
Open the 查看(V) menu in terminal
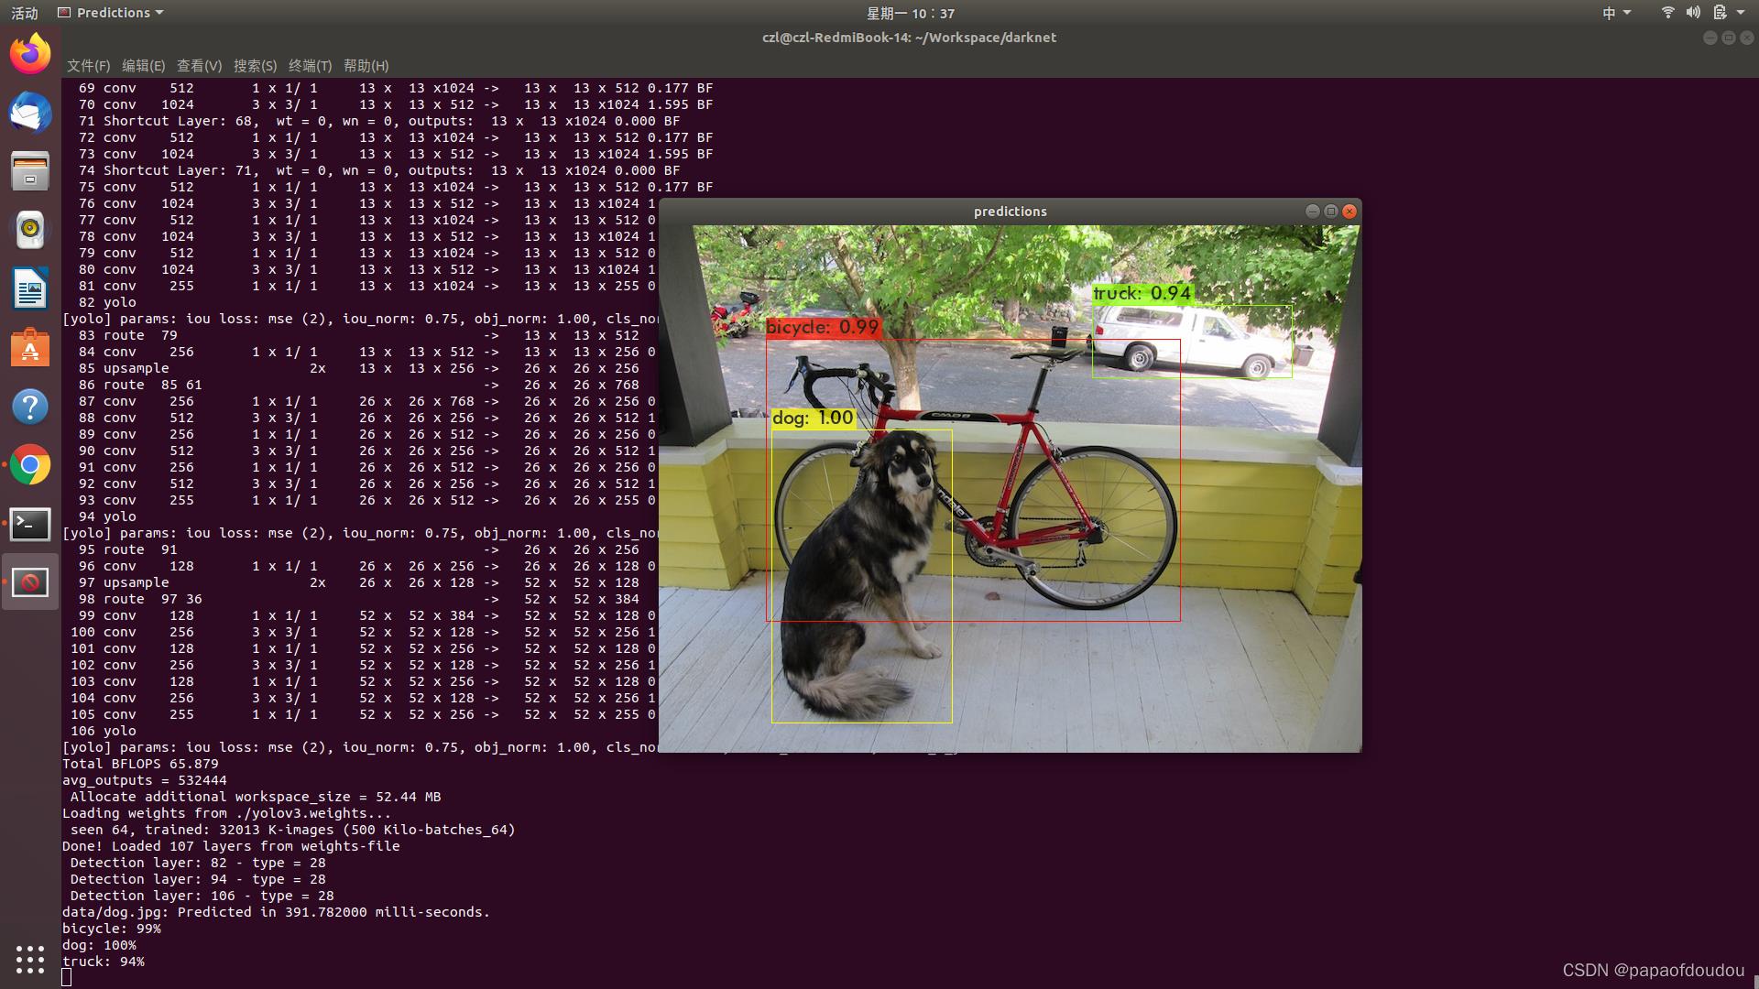coord(197,65)
